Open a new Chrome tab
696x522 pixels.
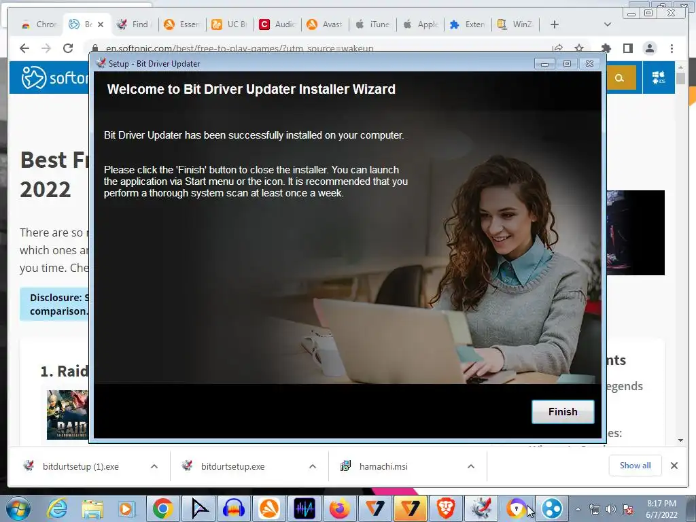click(555, 24)
